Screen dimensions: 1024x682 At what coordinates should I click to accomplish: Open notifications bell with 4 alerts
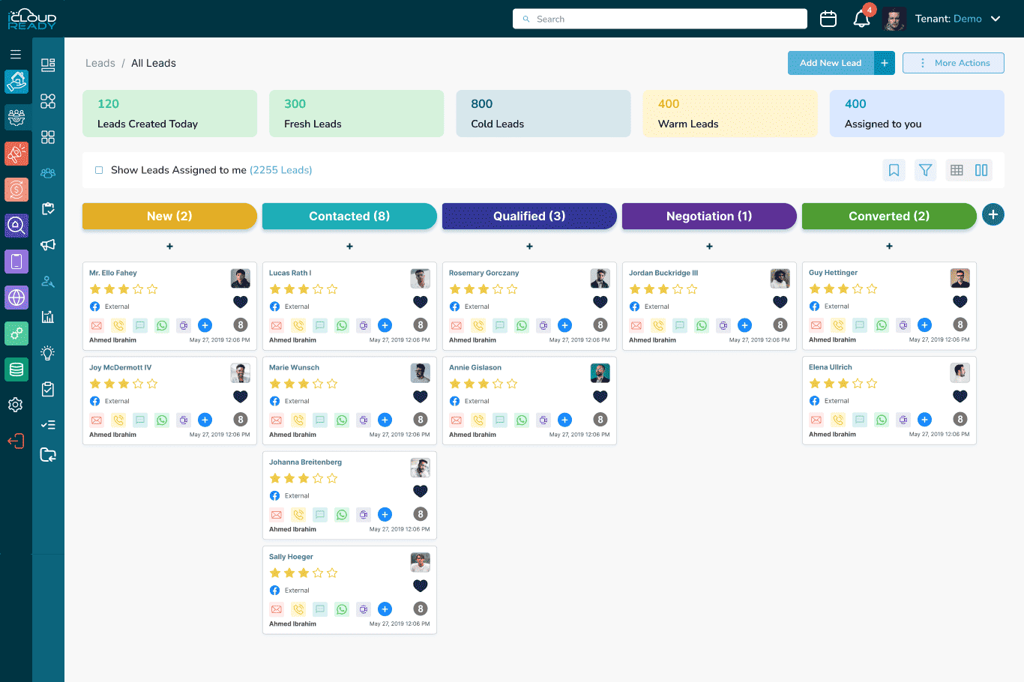[862, 19]
